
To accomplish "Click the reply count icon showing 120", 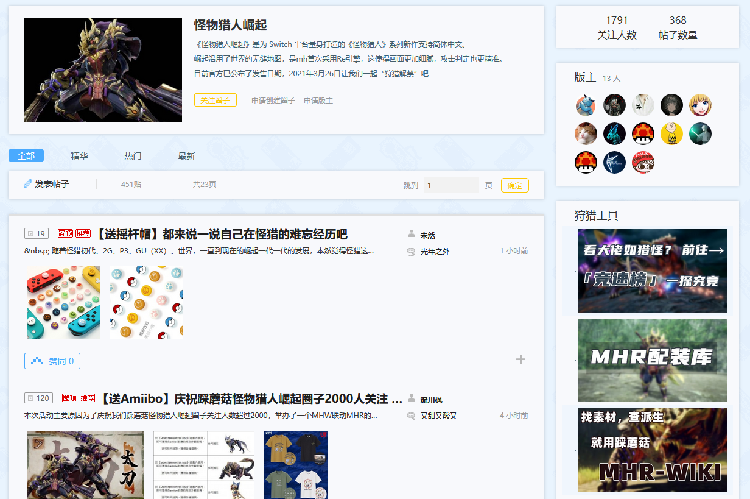I will [38, 398].
